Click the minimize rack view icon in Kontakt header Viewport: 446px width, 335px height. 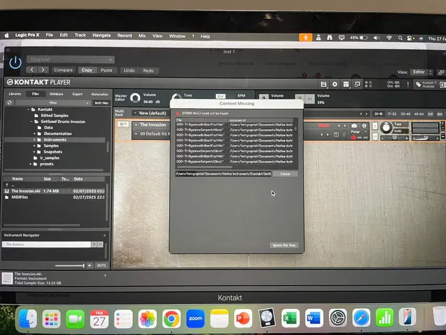pyautogui.click(x=357, y=84)
